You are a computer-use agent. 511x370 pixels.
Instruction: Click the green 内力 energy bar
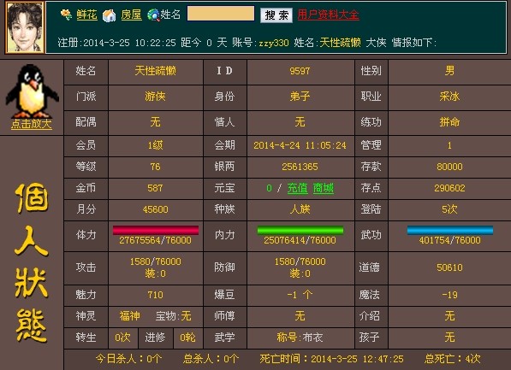300,230
